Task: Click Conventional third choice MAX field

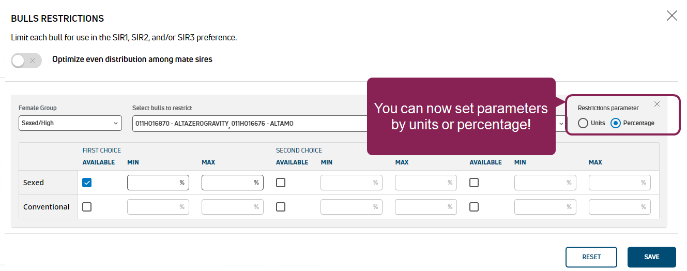Action: click(x=619, y=207)
